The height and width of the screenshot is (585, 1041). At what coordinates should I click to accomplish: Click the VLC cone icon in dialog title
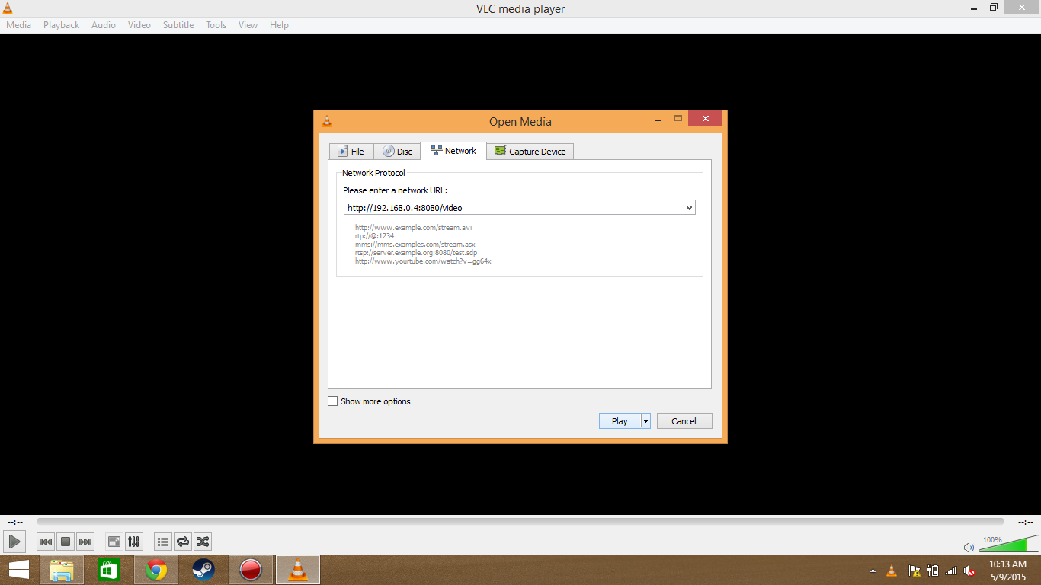click(327, 120)
